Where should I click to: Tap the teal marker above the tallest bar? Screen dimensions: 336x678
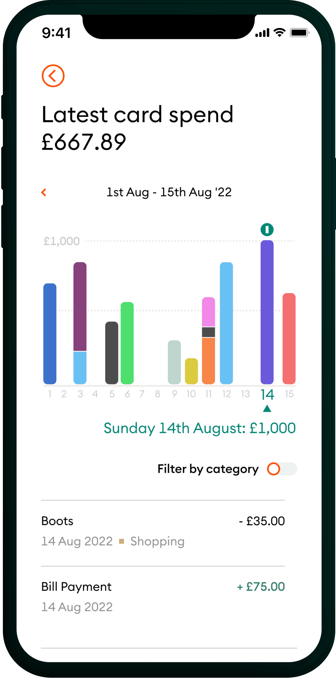267,230
